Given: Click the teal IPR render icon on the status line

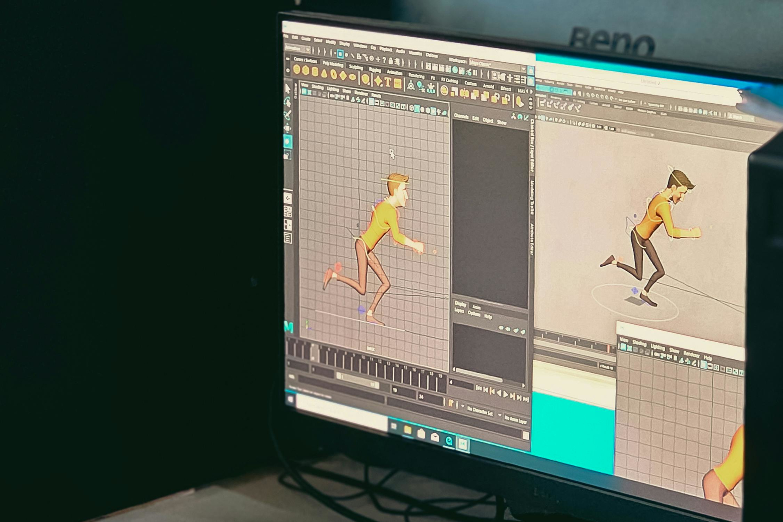Looking at the screenshot, I should coord(455,70).
